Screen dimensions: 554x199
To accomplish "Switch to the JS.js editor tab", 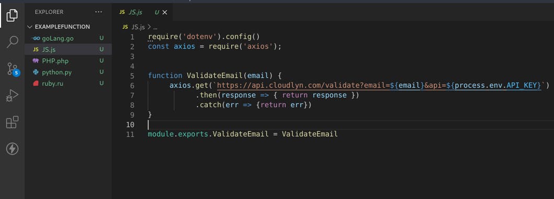I will point(142,12).
